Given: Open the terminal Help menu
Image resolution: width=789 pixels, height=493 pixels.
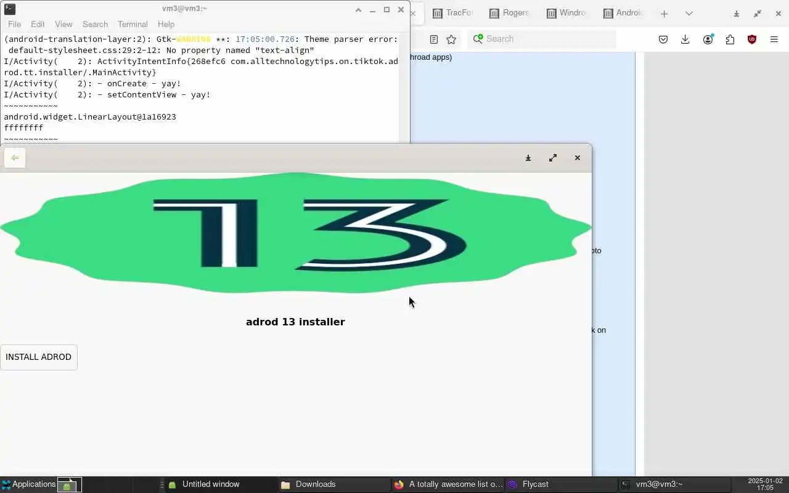Looking at the screenshot, I should [x=166, y=24].
